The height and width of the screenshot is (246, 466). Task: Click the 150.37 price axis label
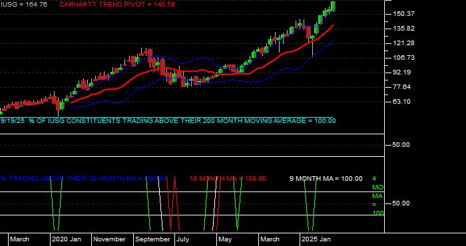coord(403,14)
